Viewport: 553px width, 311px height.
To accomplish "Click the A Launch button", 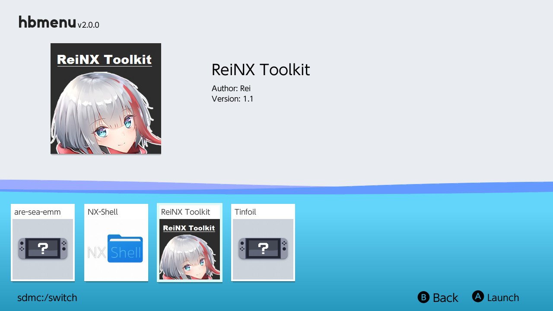I will point(496,297).
